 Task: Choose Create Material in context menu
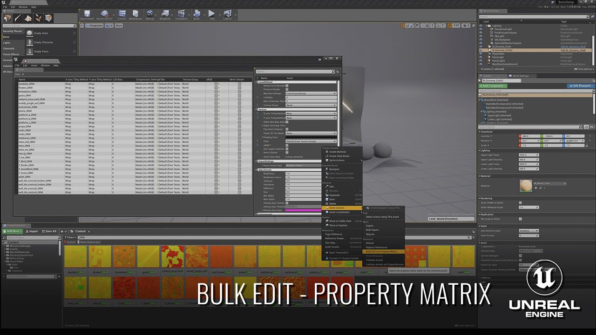pyautogui.click(x=337, y=152)
